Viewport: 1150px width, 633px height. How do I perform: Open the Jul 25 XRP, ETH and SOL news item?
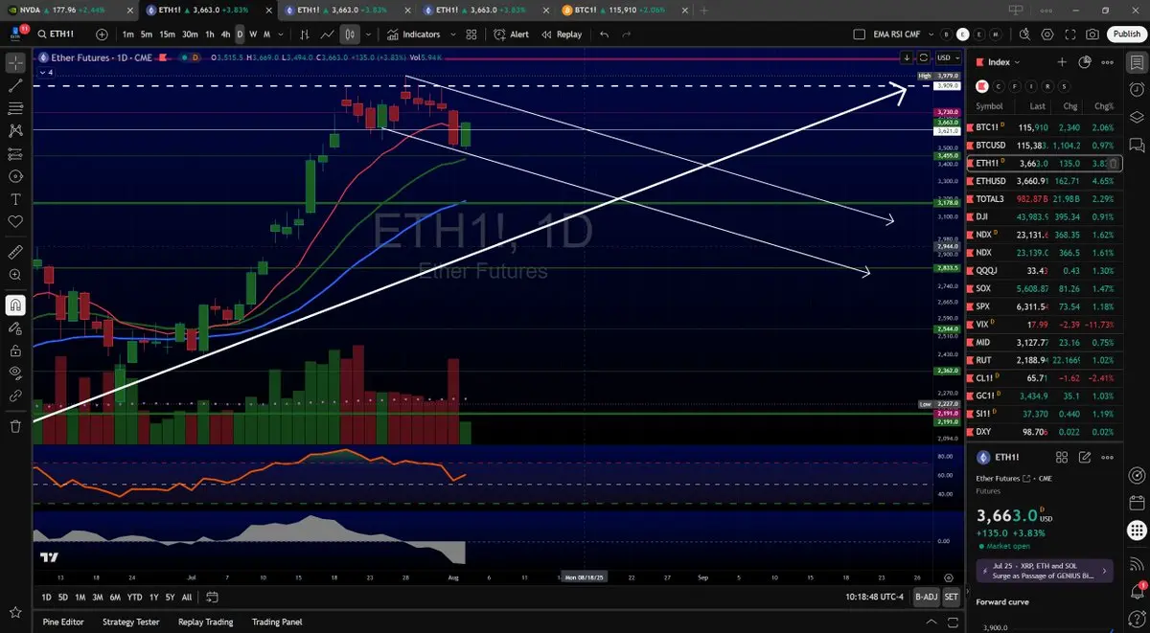1045,571
